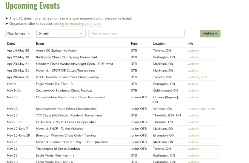The width and height of the screenshot is (249, 163).
Task: Open the adding or changing your event link
Action: (77, 24)
